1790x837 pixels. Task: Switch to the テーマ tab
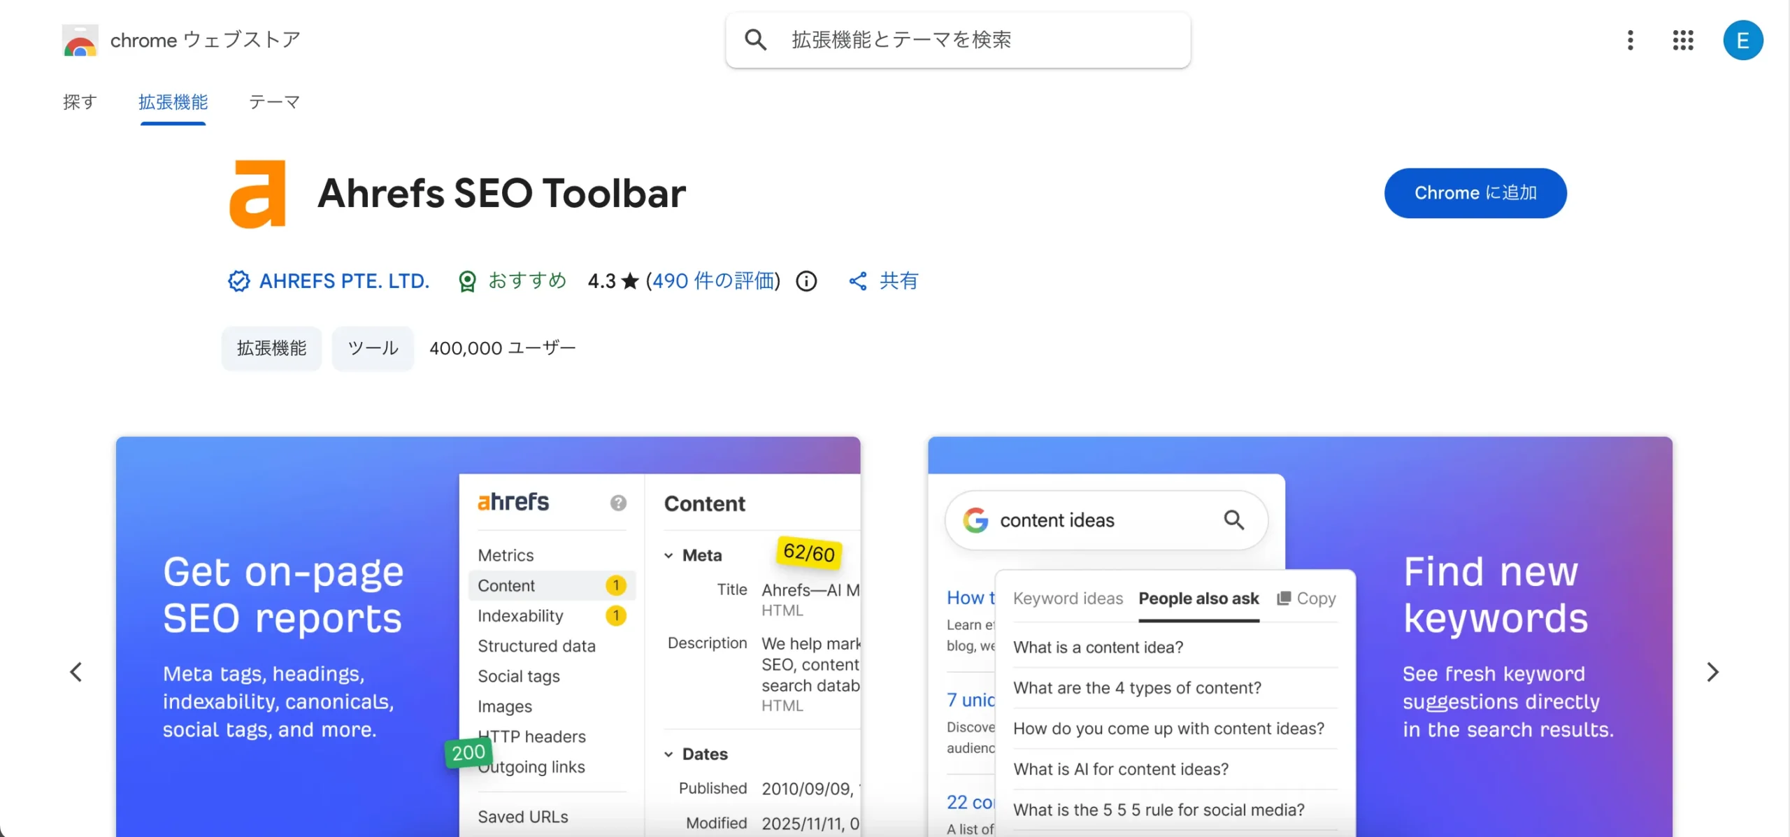274,102
